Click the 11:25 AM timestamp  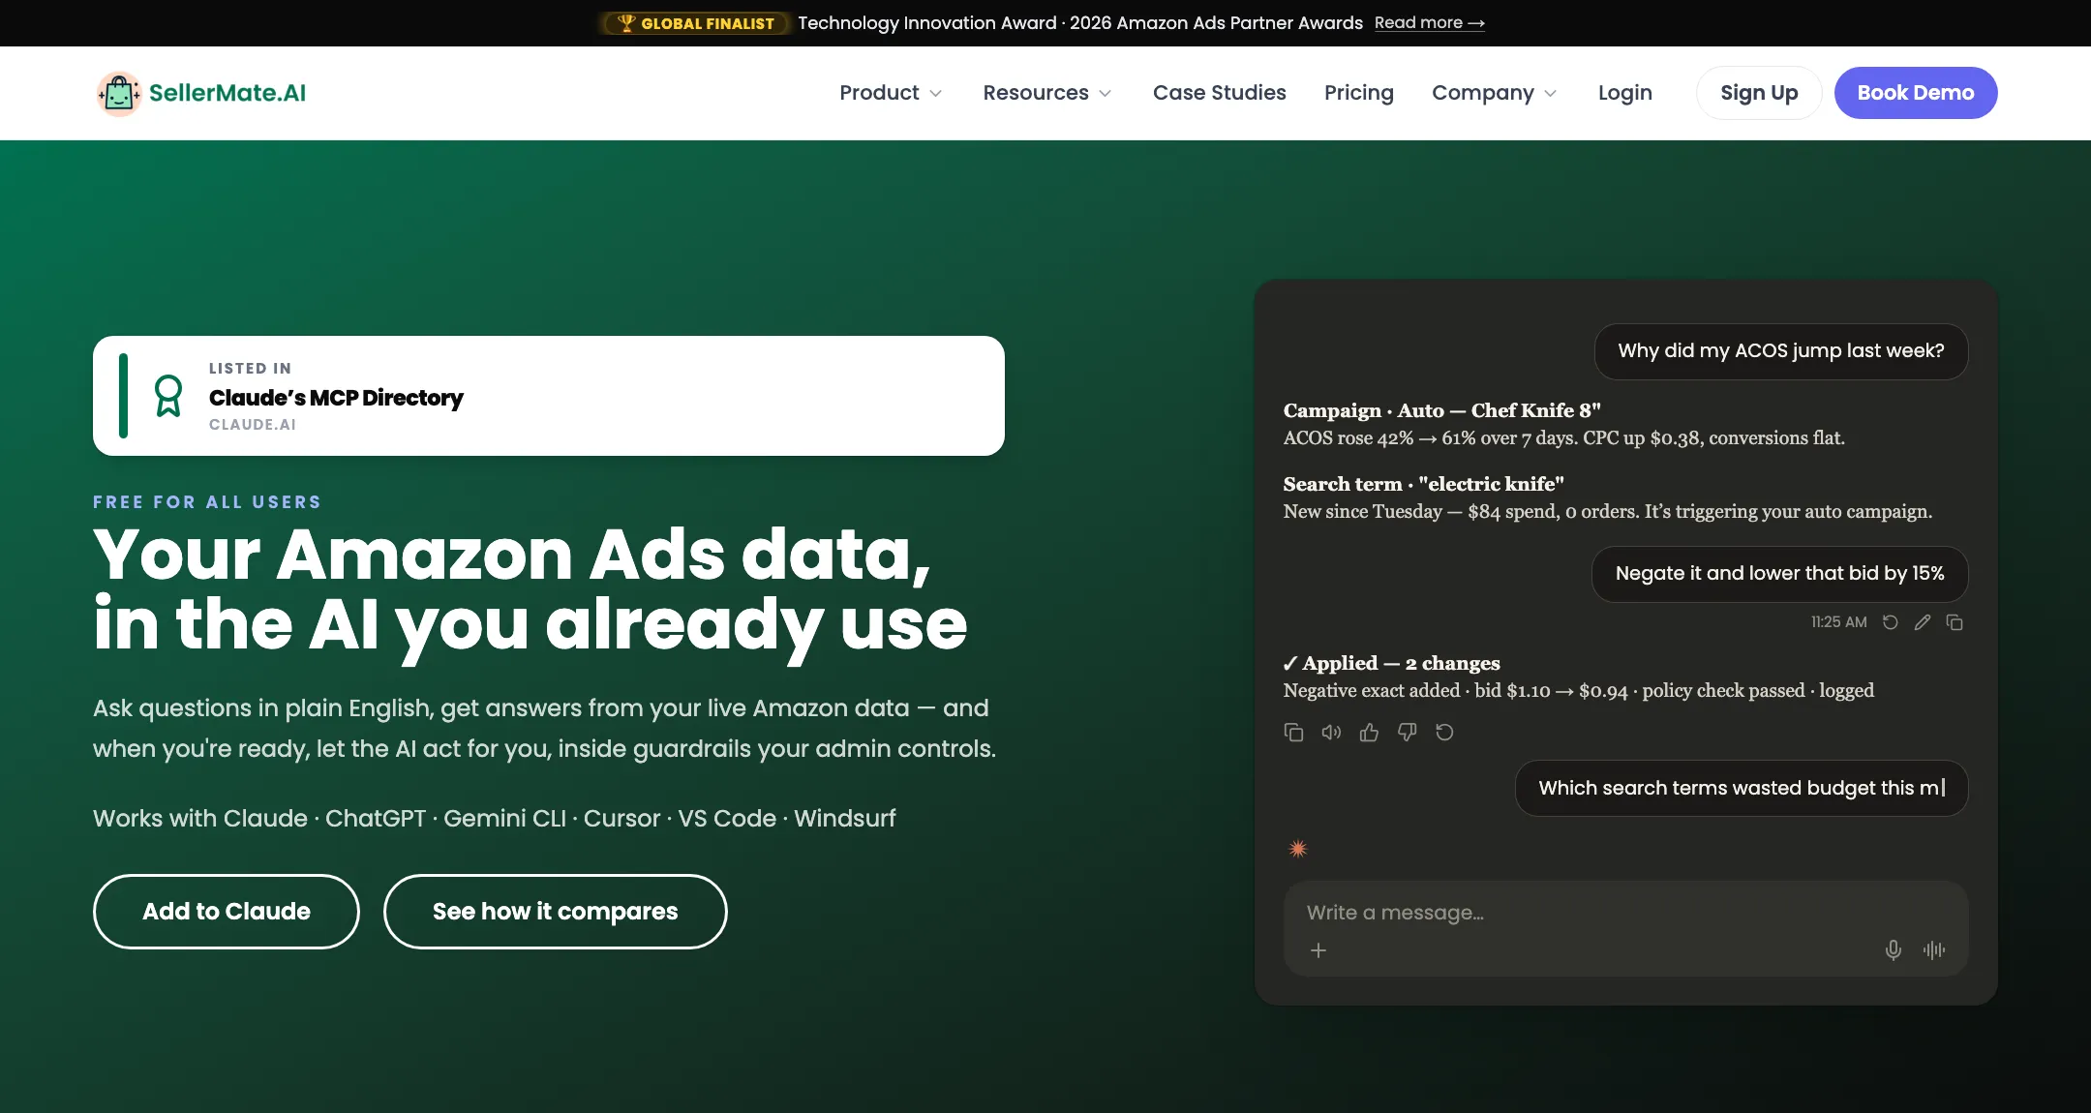[1838, 622]
